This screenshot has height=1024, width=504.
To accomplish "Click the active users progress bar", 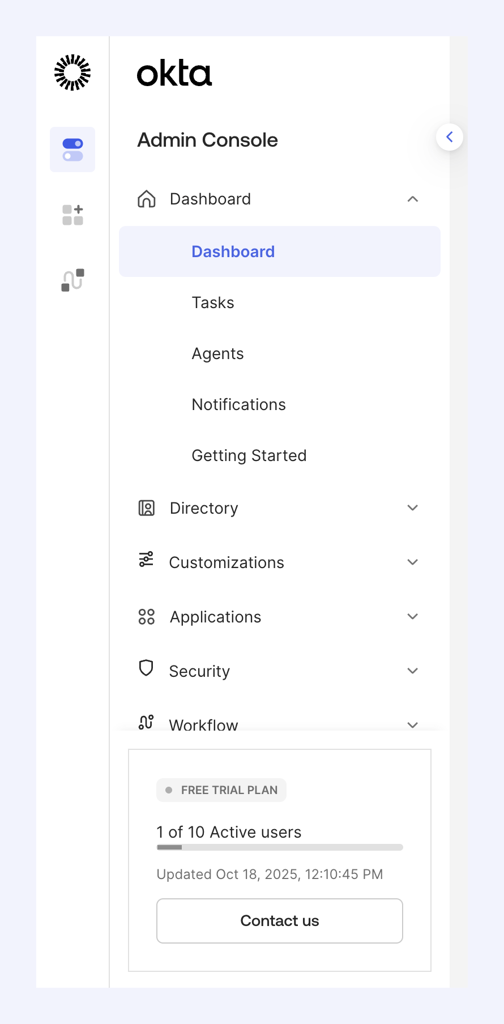I will pos(280,847).
